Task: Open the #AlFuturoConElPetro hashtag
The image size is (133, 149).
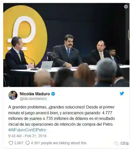Action: [x=27, y=130]
